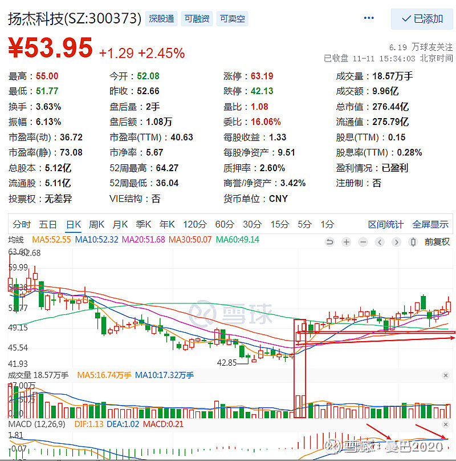Click the 已添加 watchlist button
The image size is (456, 461).
(422, 19)
